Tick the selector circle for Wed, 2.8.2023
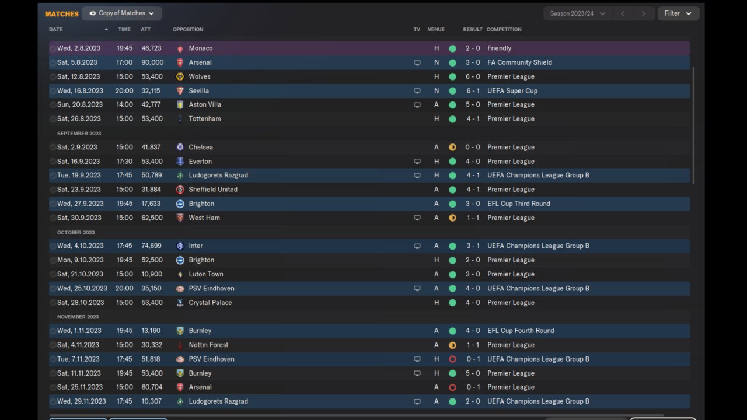This screenshot has height=420, width=747. point(53,48)
